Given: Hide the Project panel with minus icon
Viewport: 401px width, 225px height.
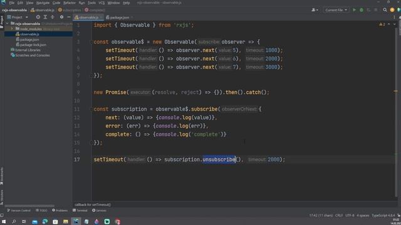Looking at the screenshot, I should [69, 17].
